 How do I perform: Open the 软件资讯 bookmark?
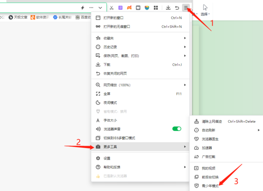pyautogui.click(x=42, y=17)
